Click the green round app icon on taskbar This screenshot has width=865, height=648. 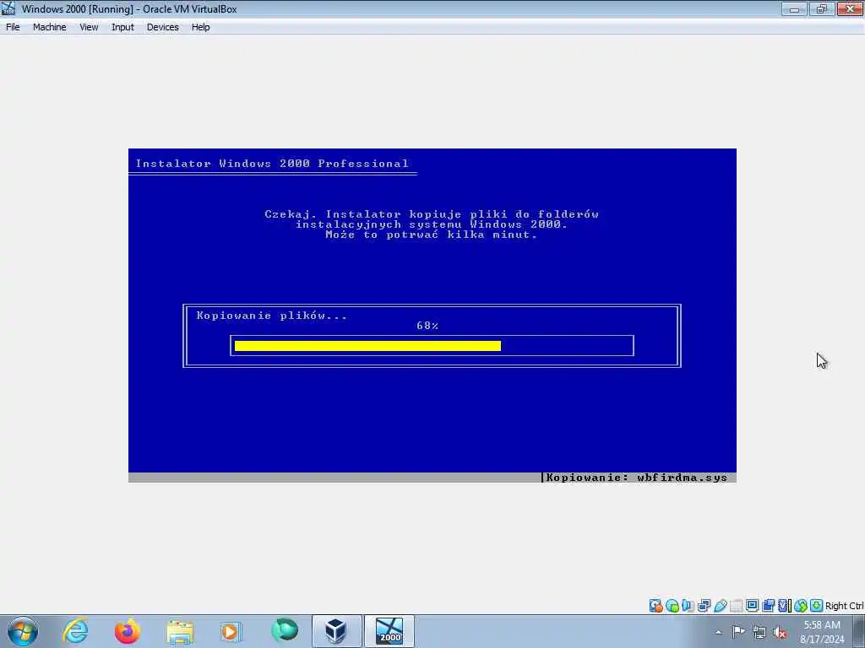[285, 630]
